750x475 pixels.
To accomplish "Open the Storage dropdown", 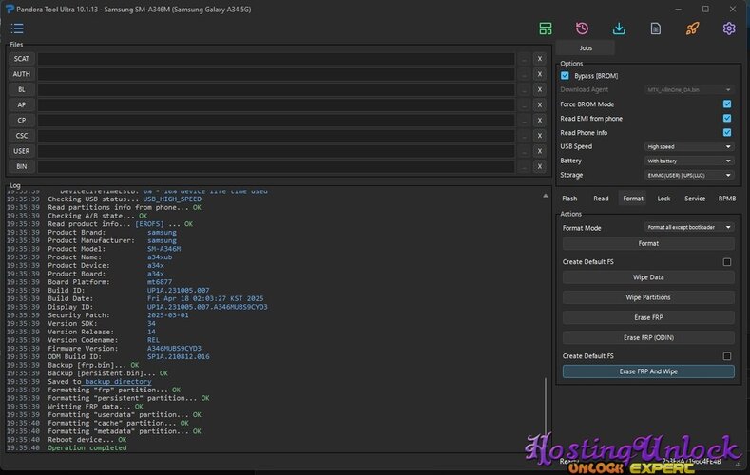I will click(x=689, y=176).
